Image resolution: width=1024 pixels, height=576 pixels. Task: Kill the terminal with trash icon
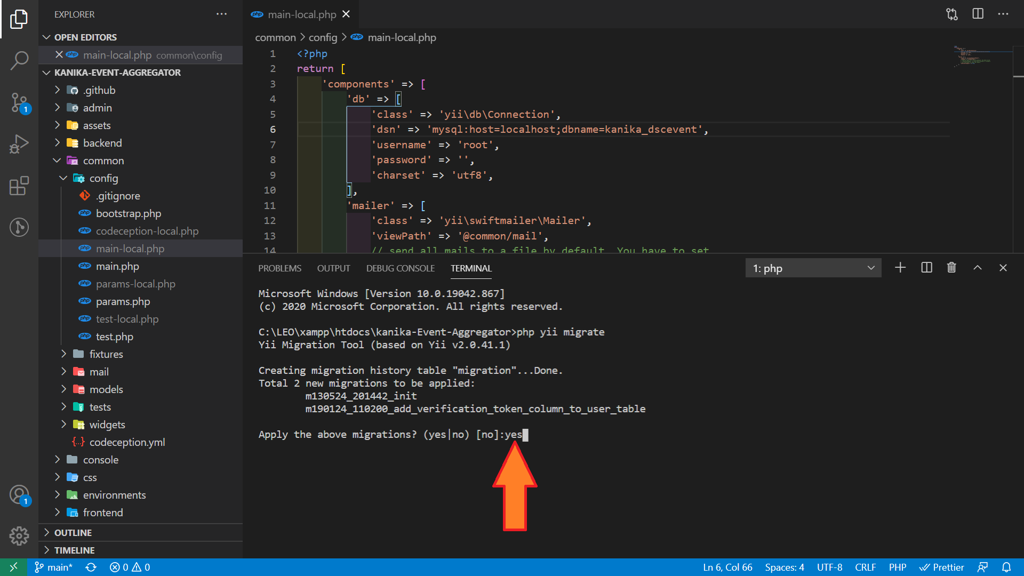(x=951, y=268)
